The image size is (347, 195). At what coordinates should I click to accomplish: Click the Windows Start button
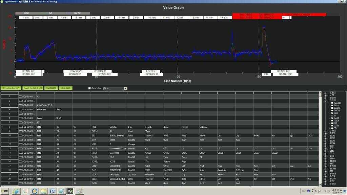pyautogui.click(x=5, y=191)
